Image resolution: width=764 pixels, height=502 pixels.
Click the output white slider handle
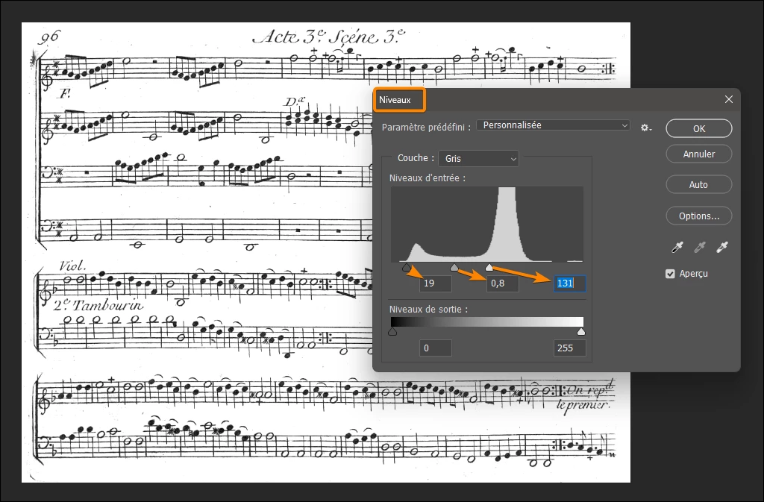click(x=580, y=332)
